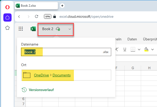Click the folder icon in Ort field
The width and height of the screenshot is (157, 107).
pos(27,75)
